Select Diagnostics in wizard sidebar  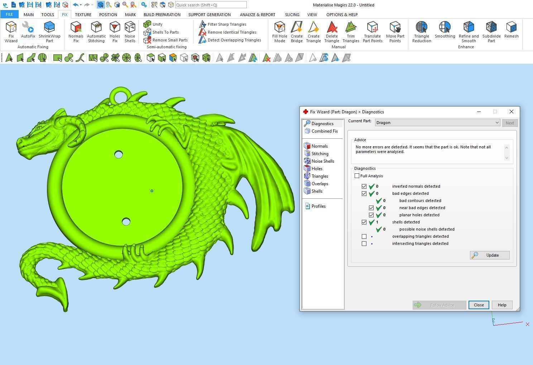(319, 124)
